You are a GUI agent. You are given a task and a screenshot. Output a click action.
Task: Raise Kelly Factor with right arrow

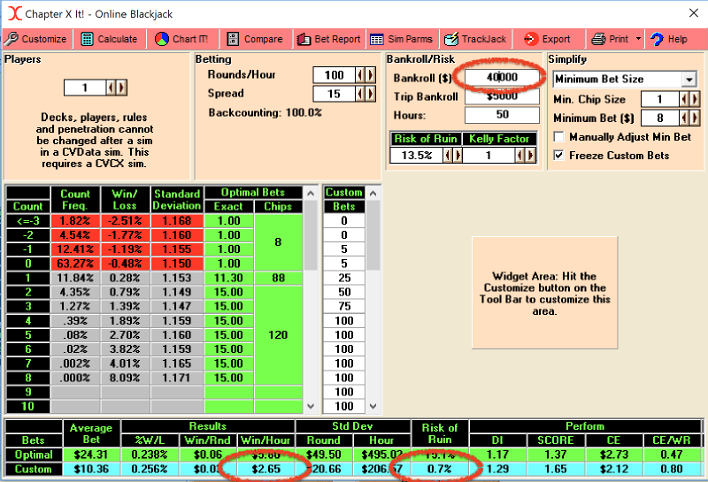[530, 156]
